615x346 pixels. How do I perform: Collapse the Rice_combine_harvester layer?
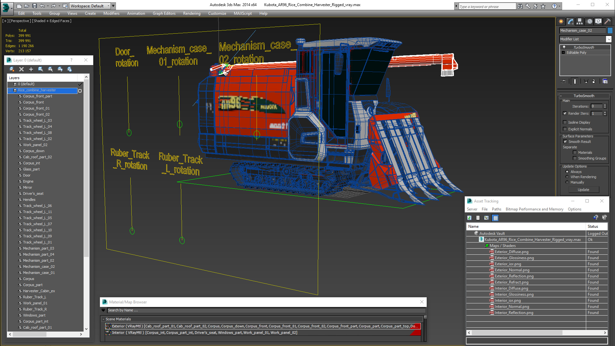coord(10,90)
